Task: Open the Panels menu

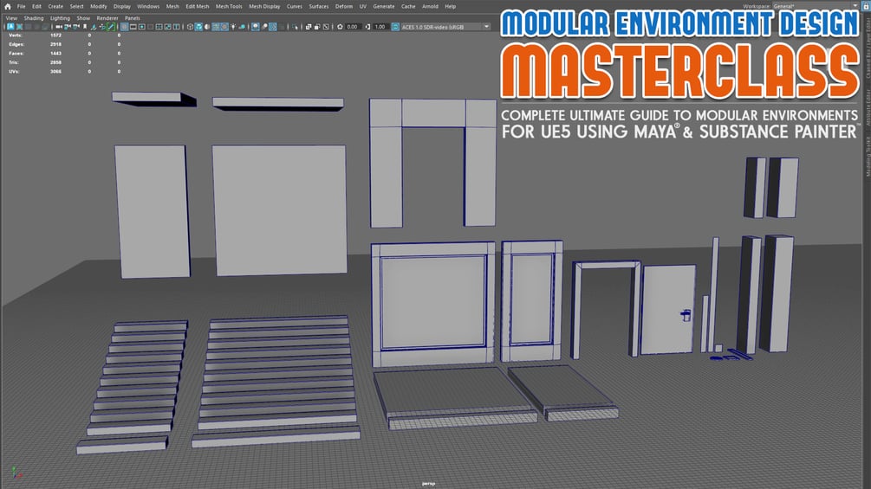Action: point(133,18)
